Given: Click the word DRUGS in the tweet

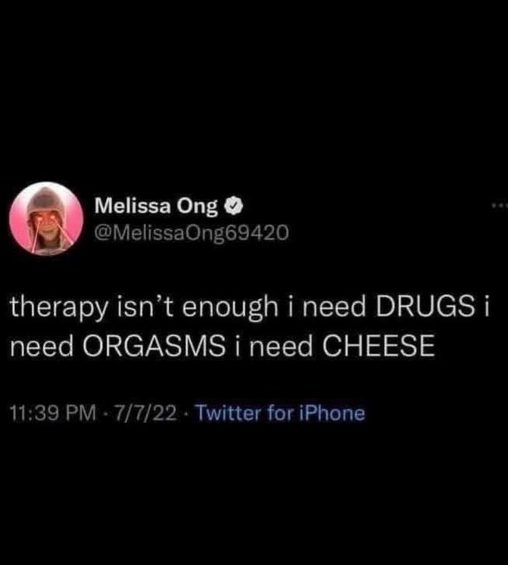Looking at the screenshot, I should tap(426, 307).
